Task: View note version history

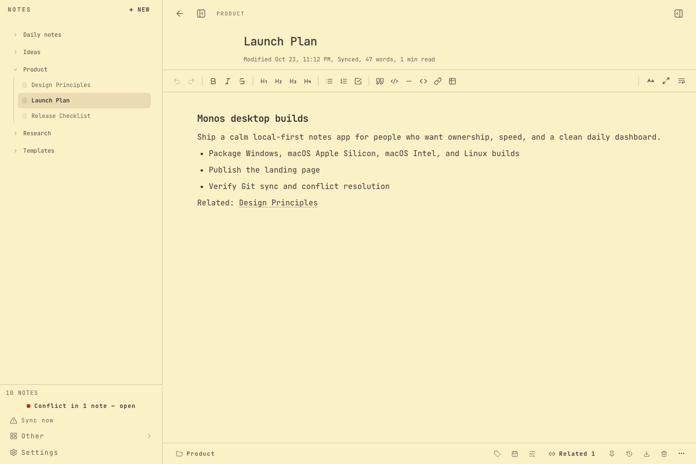Action: click(x=629, y=454)
